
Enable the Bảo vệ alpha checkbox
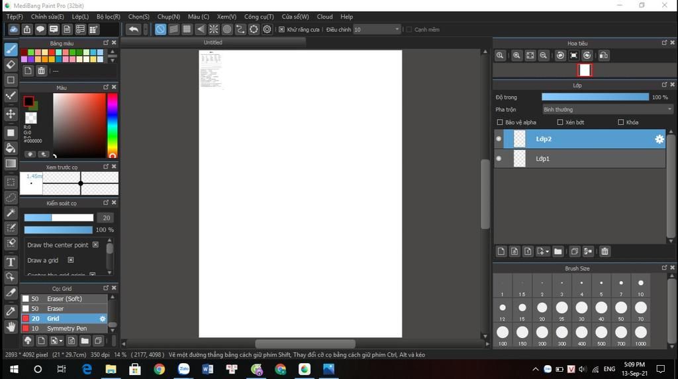[500, 122]
